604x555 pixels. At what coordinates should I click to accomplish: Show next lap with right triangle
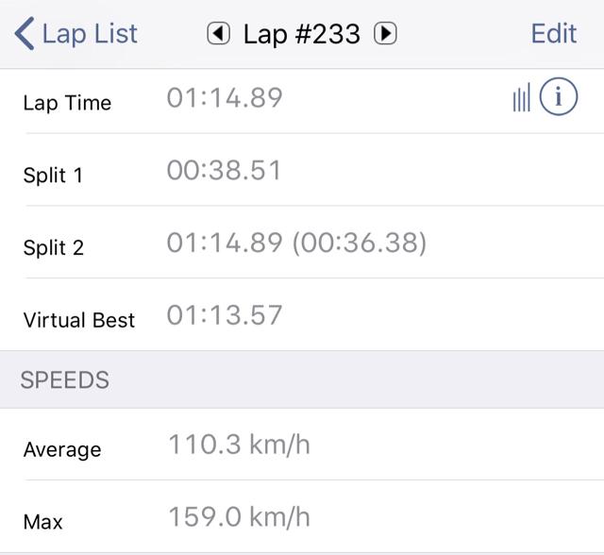(385, 34)
